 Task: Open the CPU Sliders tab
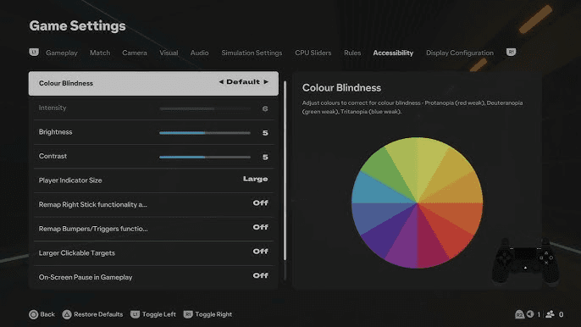tap(313, 53)
